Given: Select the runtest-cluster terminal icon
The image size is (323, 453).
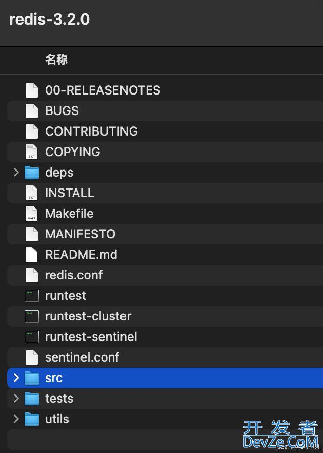Looking at the screenshot, I should pos(32,316).
